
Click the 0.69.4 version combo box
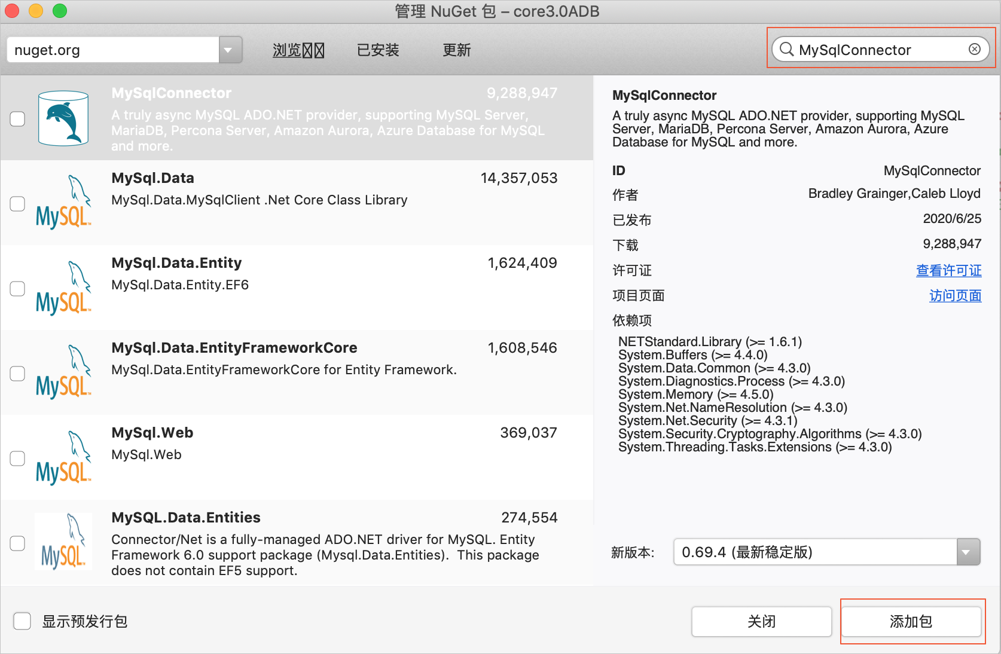click(x=826, y=552)
